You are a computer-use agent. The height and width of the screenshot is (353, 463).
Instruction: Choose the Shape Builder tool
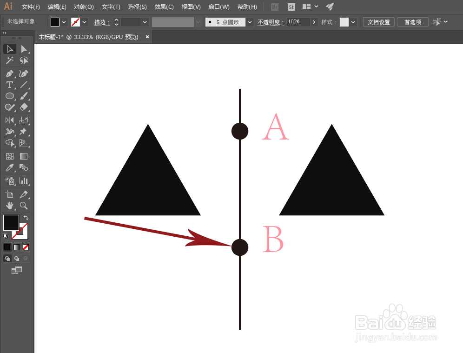pyautogui.click(x=10, y=143)
